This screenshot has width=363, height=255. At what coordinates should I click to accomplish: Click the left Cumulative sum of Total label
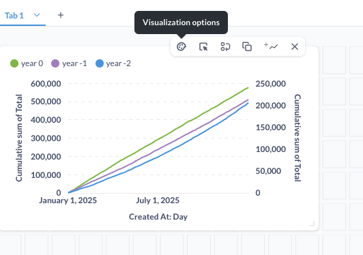pos(19,138)
